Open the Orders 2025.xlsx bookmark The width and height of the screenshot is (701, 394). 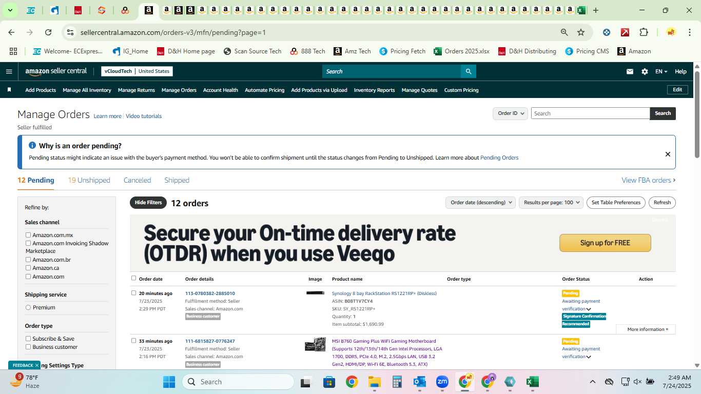pyautogui.click(x=461, y=51)
